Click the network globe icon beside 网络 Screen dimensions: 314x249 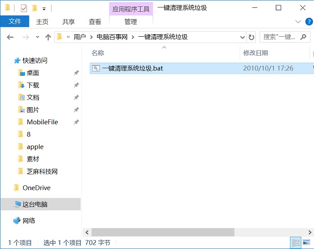[17, 221]
